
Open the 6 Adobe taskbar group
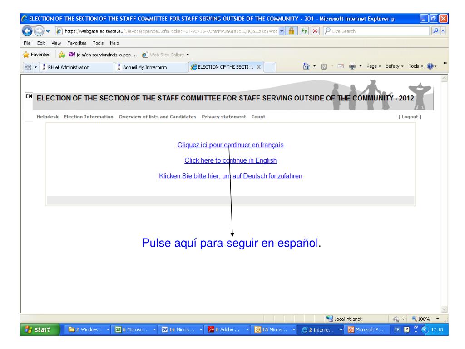click(x=228, y=329)
